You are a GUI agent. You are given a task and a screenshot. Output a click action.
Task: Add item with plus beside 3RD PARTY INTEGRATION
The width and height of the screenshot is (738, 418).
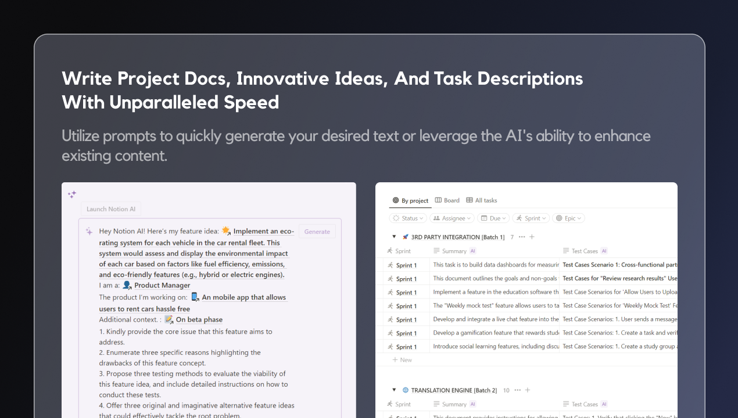(x=532, y=237)
